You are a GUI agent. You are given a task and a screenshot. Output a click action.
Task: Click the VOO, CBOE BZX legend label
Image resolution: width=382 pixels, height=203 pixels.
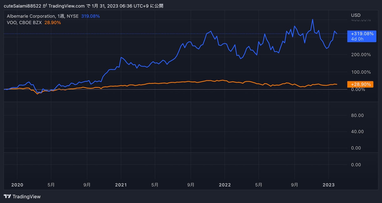[x=24, y=23]
